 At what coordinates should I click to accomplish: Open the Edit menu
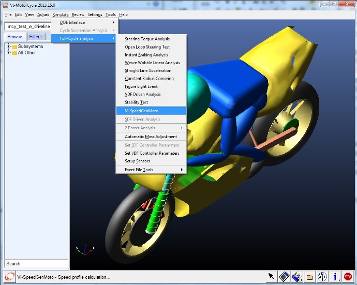pyautogui.click(x=18, y=14)
